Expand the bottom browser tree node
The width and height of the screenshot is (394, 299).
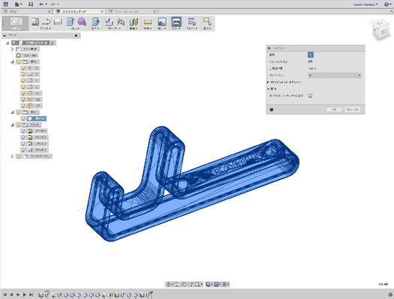[12, 157]
